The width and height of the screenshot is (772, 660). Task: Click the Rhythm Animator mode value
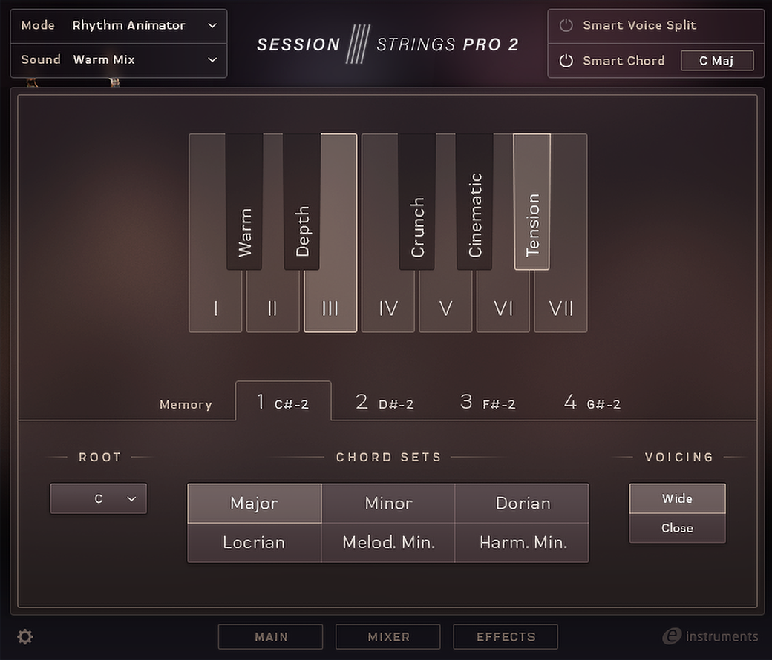coord(129,25)
